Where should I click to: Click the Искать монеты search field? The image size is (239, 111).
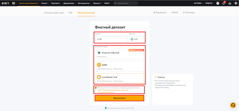pyautogui.click(x=126, y=3)
